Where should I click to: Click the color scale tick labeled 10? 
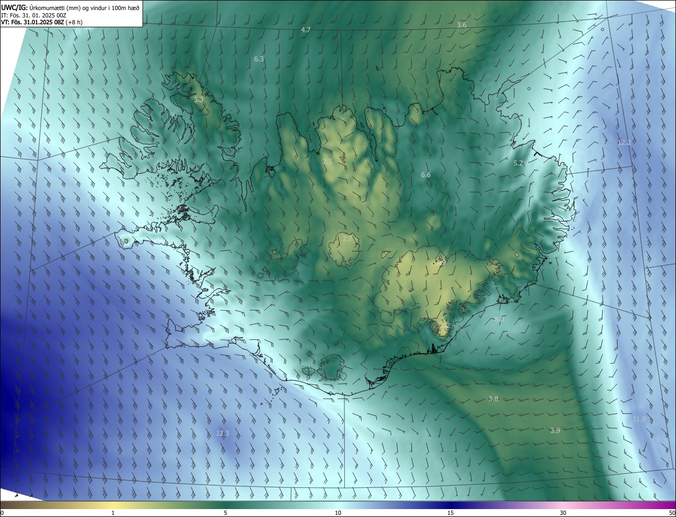click(338, 513)
